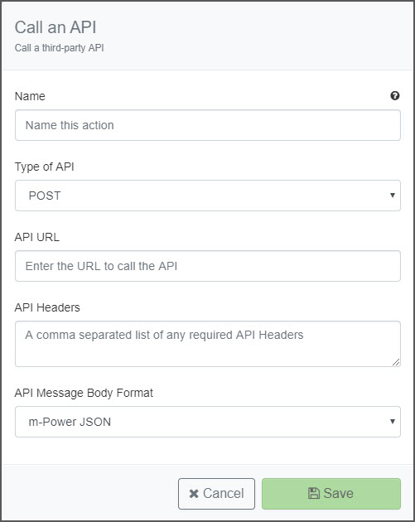Click the Call an API heading

click(x=55, y=27)
